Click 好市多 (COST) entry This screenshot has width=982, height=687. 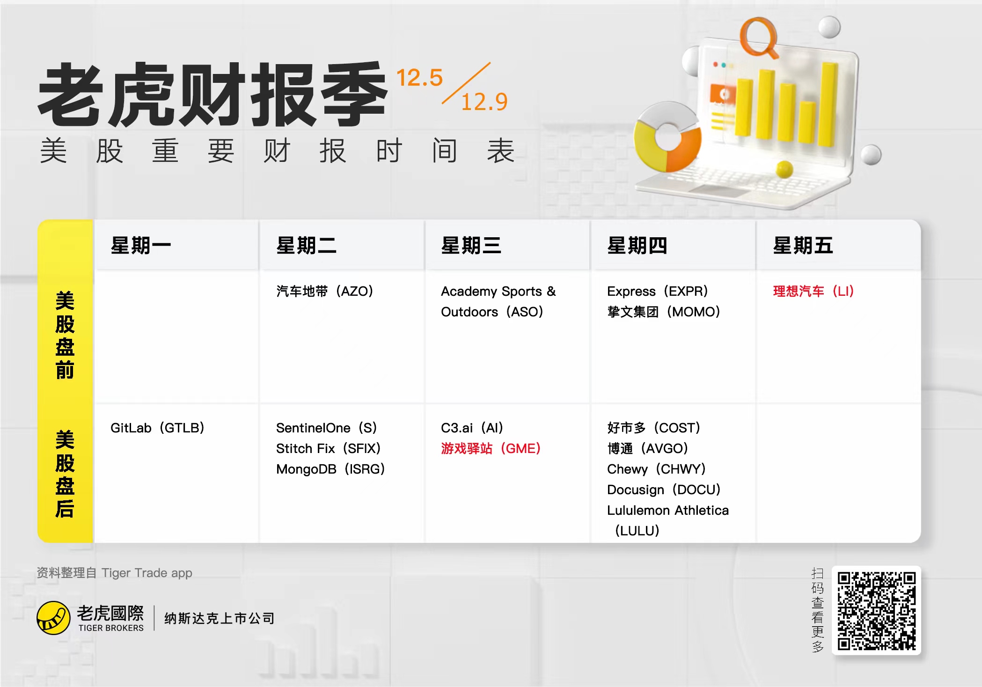[x=654, y=428]
